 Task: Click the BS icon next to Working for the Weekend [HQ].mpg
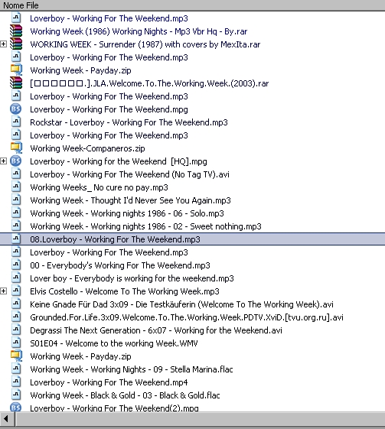coord(15,161)
